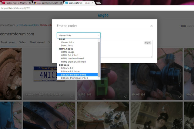Click the BBCodes group header
The width and height of the screenshot is (194, 129).
pos(64,65)
